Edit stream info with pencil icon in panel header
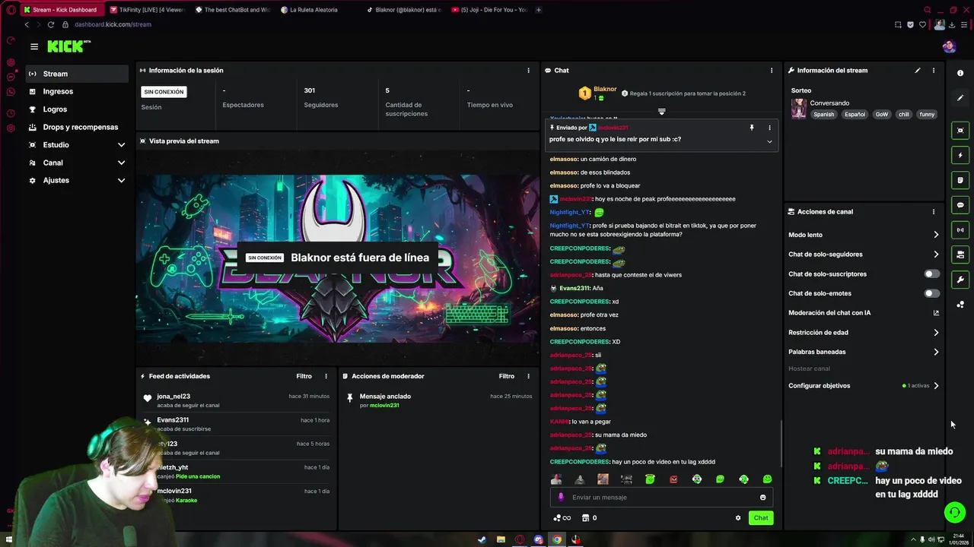974x547 pixels. click(917, 70)
